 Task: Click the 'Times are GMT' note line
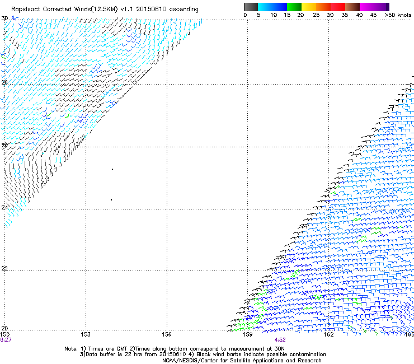[x=175, y=349]
